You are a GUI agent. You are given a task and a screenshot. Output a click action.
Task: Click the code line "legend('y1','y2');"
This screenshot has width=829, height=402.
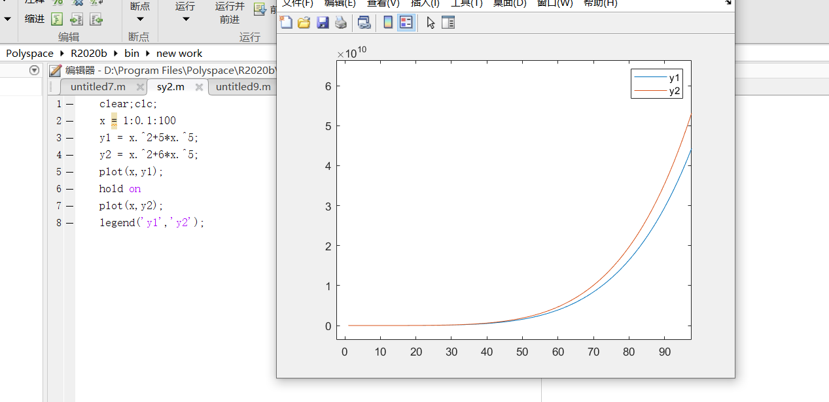click(152, 223)
